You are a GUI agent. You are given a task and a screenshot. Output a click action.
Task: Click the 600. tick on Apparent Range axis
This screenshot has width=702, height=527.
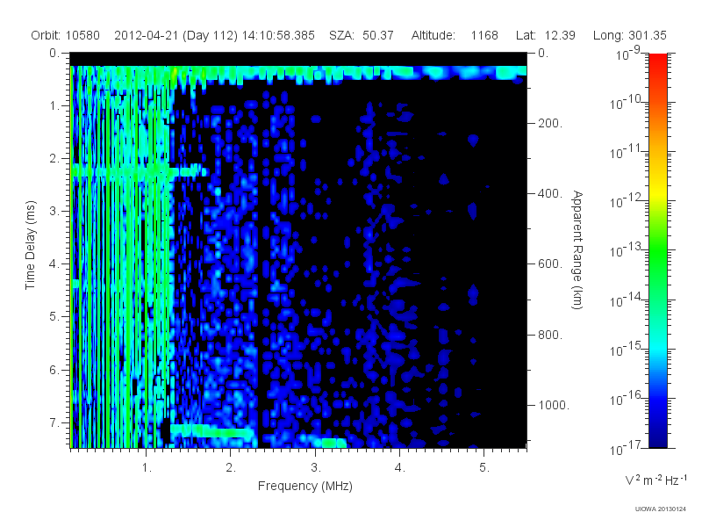(550, 264)
